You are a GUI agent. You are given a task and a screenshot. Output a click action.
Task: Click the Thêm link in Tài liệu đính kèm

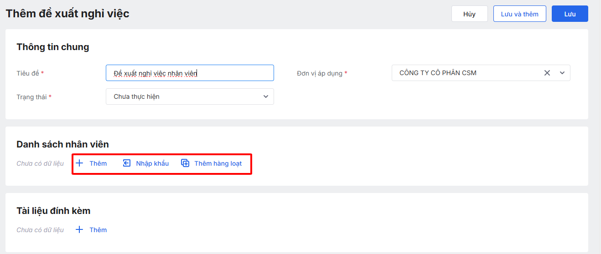coord(98,230)
